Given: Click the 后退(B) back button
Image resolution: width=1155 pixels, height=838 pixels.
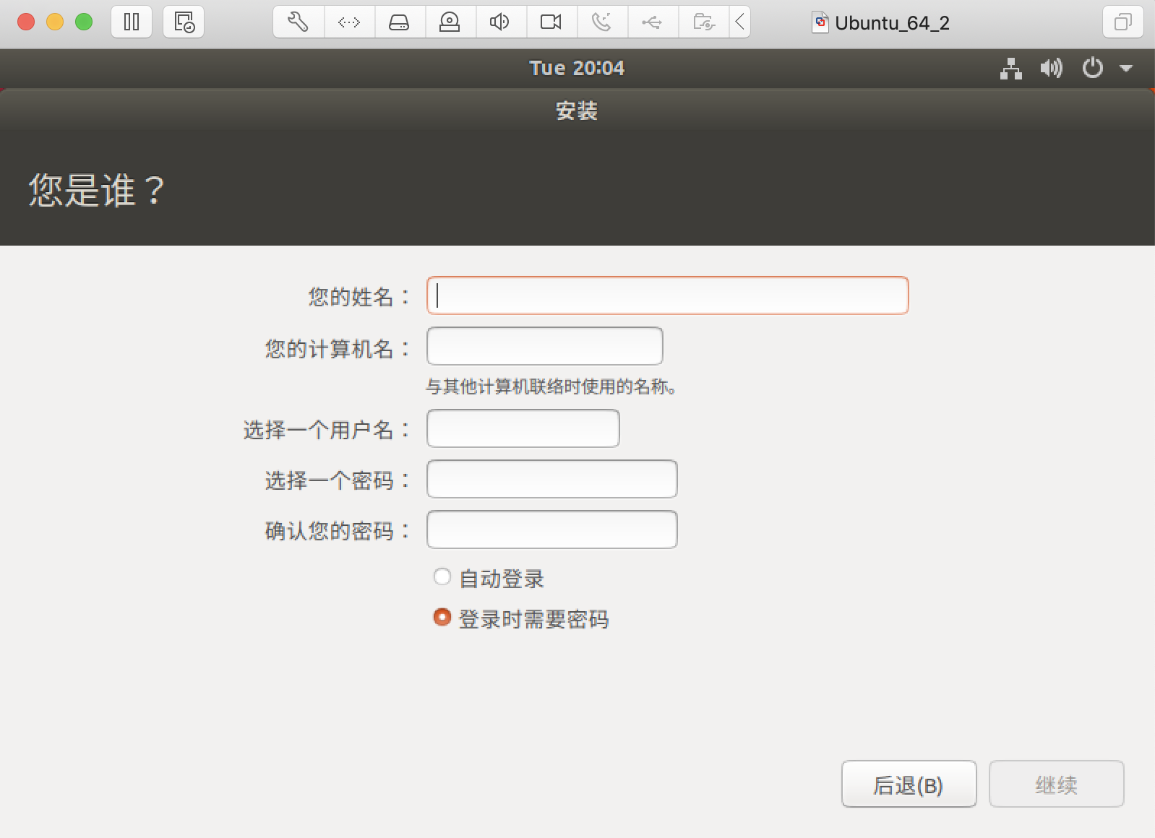Looking at the screenshot, I should [909, 784].
